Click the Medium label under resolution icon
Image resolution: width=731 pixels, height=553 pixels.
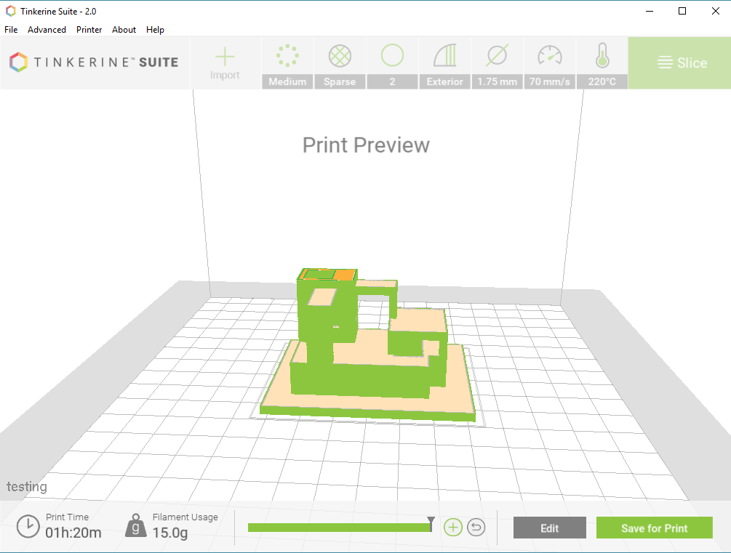point(287,81)
